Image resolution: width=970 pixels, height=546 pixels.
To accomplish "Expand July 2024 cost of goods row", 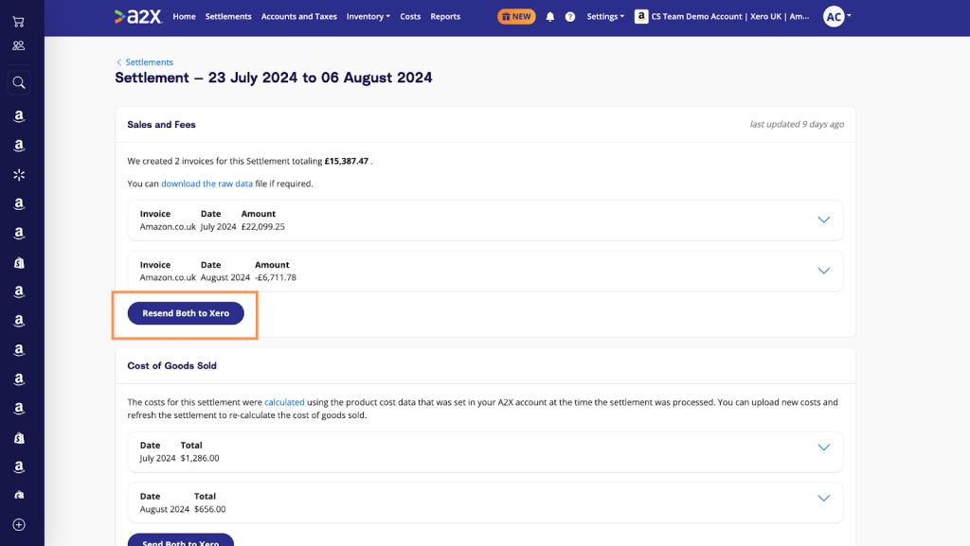I will (x=823, y=447).
